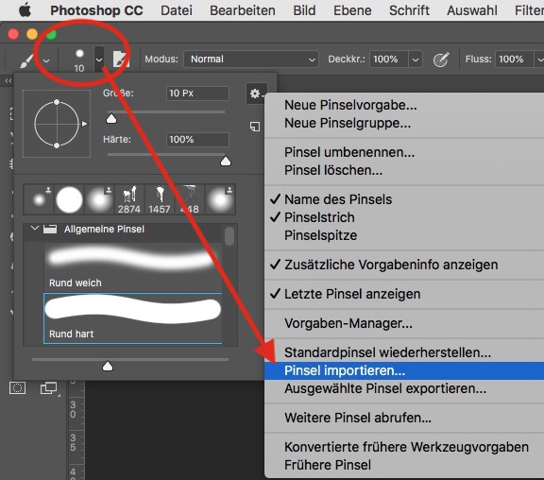Collapse the Allgemeine Pinsel group
The height and width of the screenshot is (480, 544).
click(34, 229)
